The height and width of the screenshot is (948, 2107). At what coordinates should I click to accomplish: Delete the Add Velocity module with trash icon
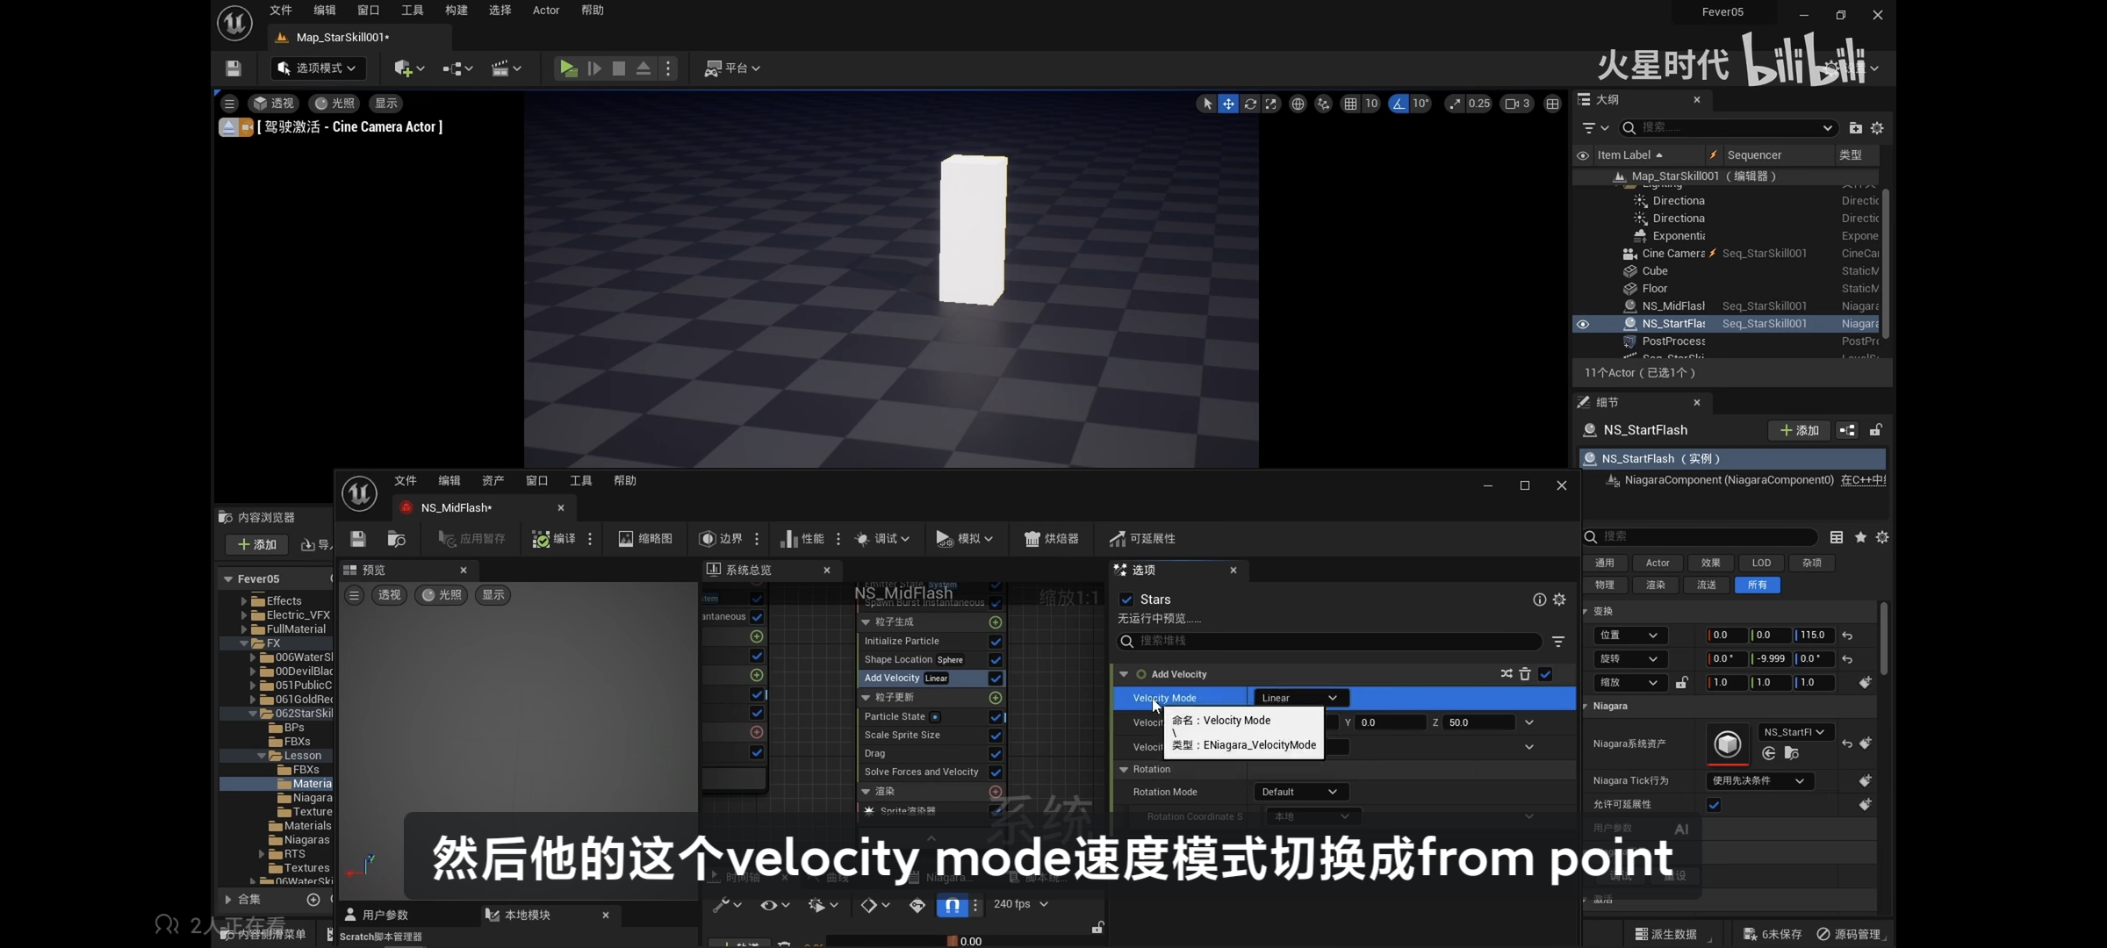tap(1525, 674)
